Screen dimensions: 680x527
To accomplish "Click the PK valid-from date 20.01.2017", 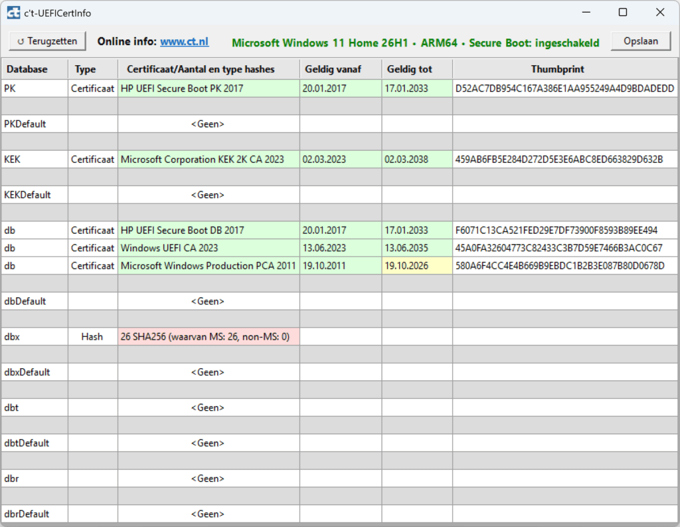I will (341, 88).
